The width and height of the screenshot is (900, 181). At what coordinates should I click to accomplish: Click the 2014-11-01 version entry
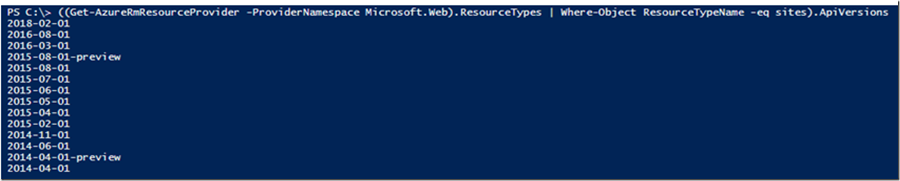pyautogui.click(x=39, y=135)
